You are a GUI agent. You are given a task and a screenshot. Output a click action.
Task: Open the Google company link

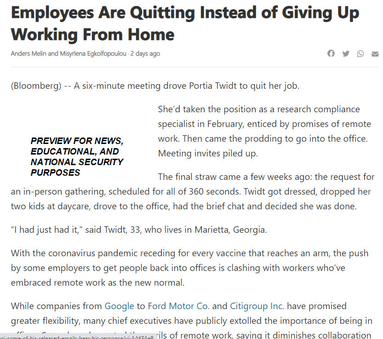(x=119, y=306)
